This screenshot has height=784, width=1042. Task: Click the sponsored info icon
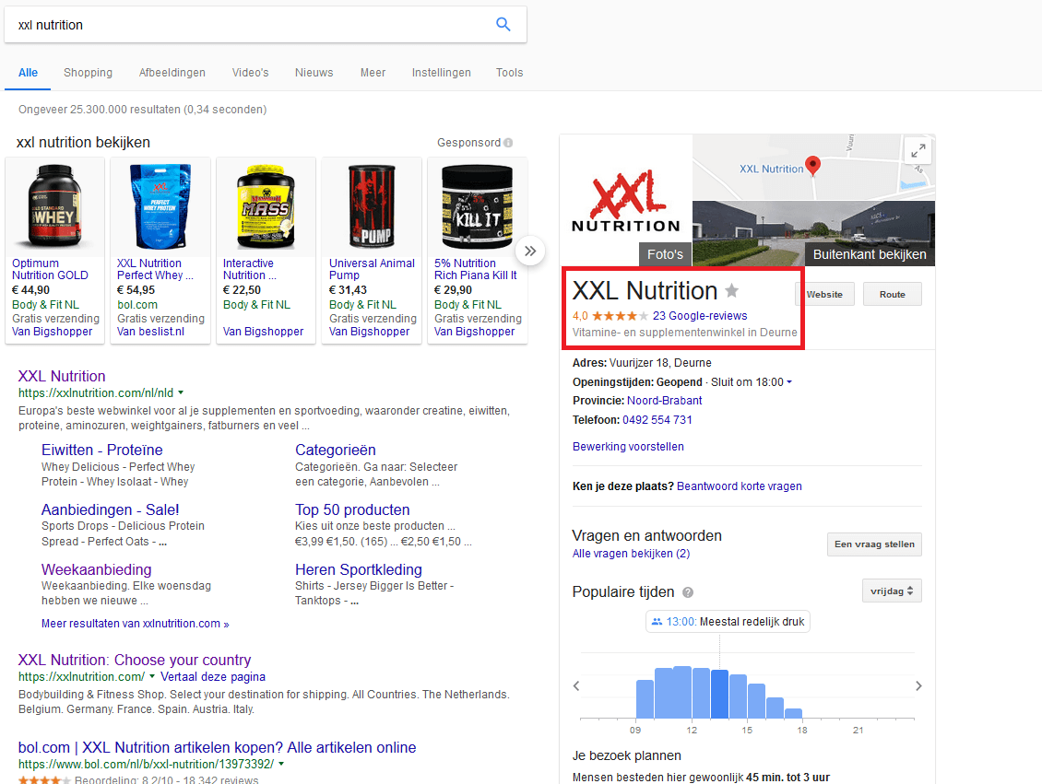[508, 143]
